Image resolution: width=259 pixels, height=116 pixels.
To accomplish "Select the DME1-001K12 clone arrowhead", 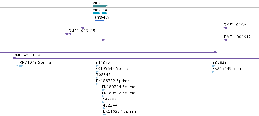I will click(x=226, y=40).
